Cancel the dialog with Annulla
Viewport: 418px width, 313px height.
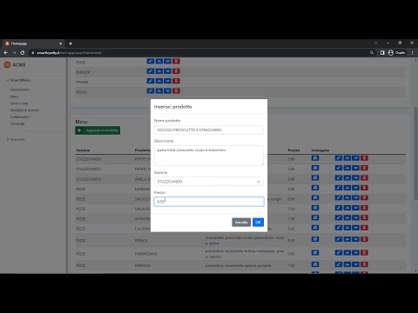[241, 223]
